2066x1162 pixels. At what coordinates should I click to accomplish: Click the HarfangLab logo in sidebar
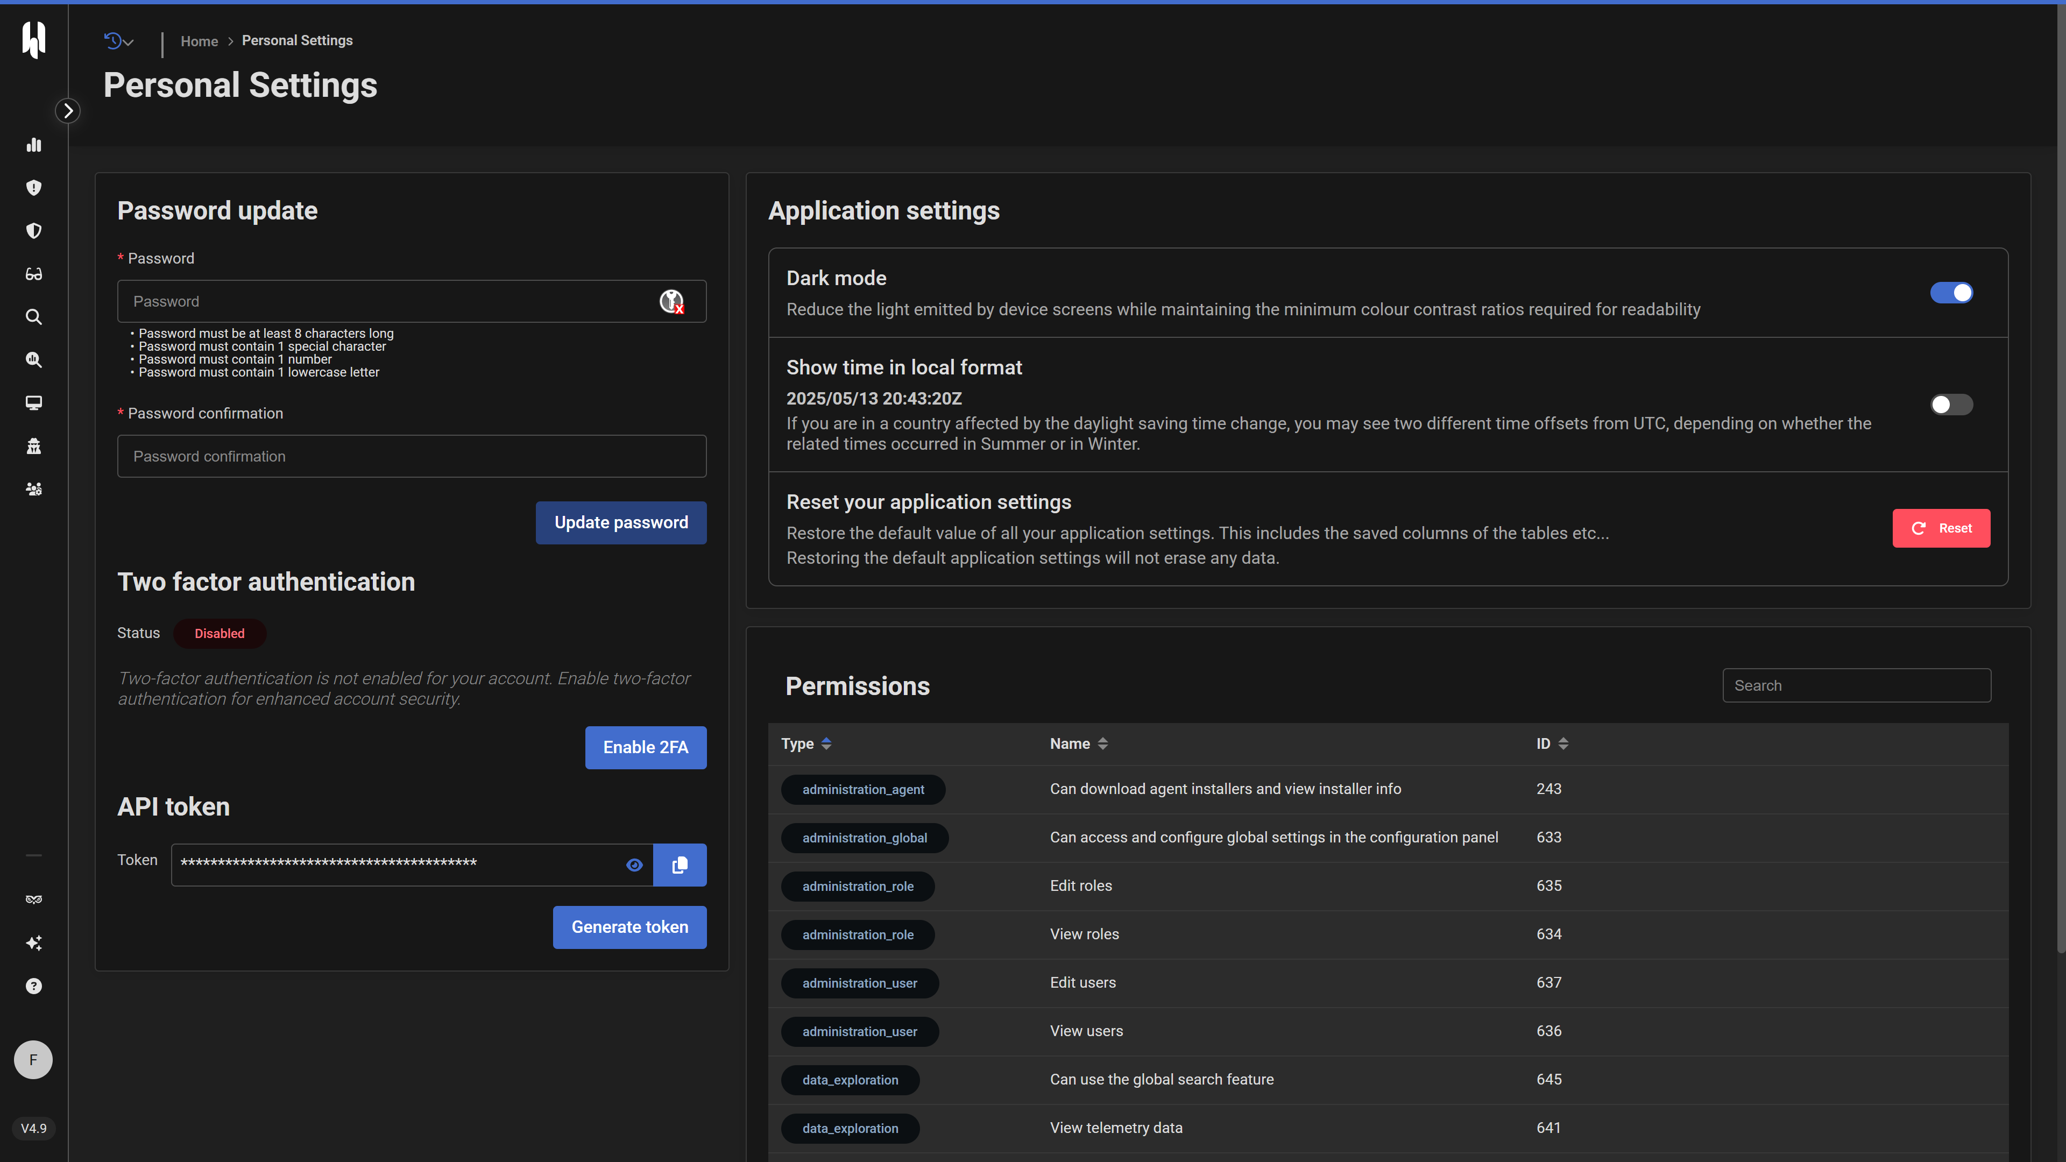tap(34, 40)
